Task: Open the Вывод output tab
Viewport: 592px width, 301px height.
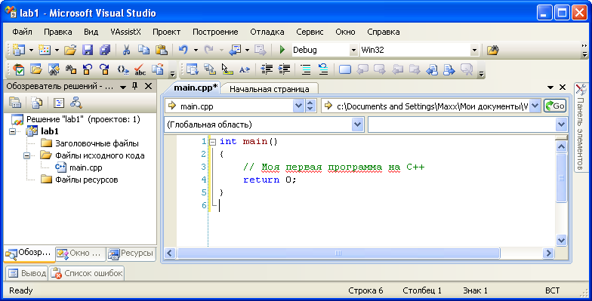Action: coord(27,273)
